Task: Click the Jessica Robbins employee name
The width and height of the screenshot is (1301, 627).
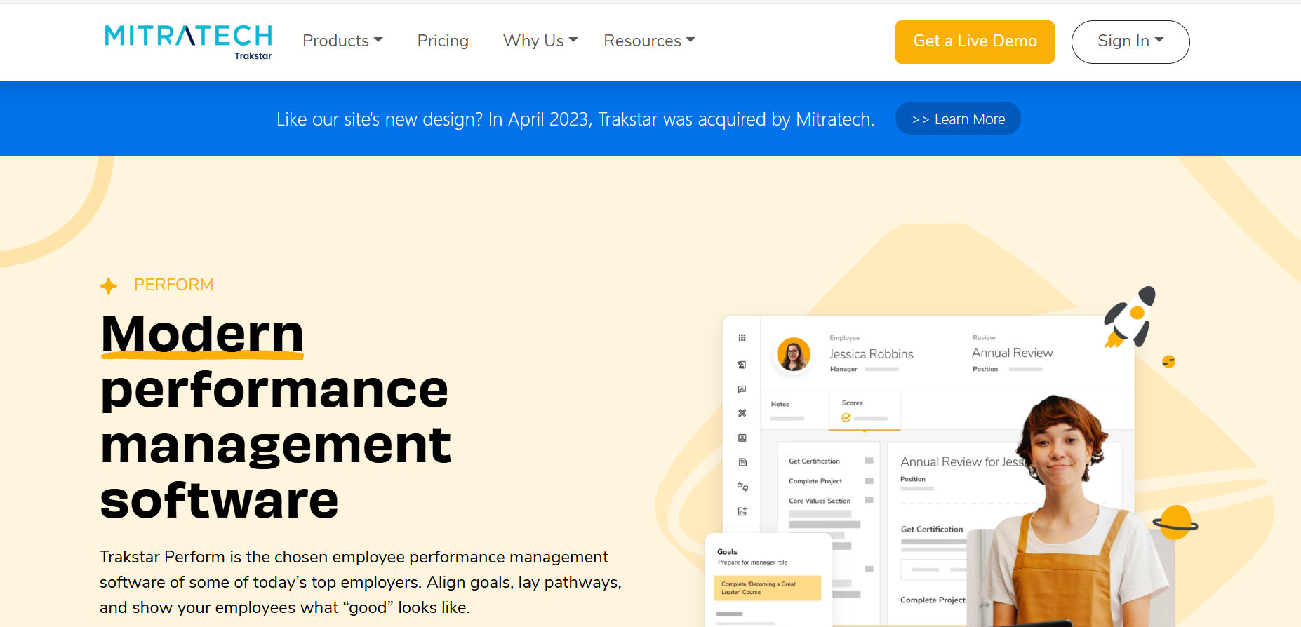Action: click(871, 354)
